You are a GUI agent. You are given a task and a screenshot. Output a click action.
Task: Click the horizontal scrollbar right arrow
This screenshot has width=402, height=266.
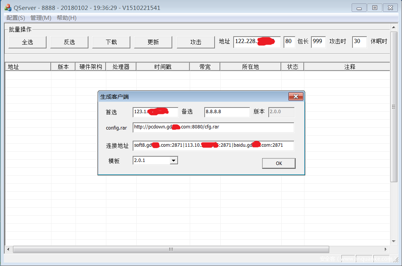(x=386, y=249)
